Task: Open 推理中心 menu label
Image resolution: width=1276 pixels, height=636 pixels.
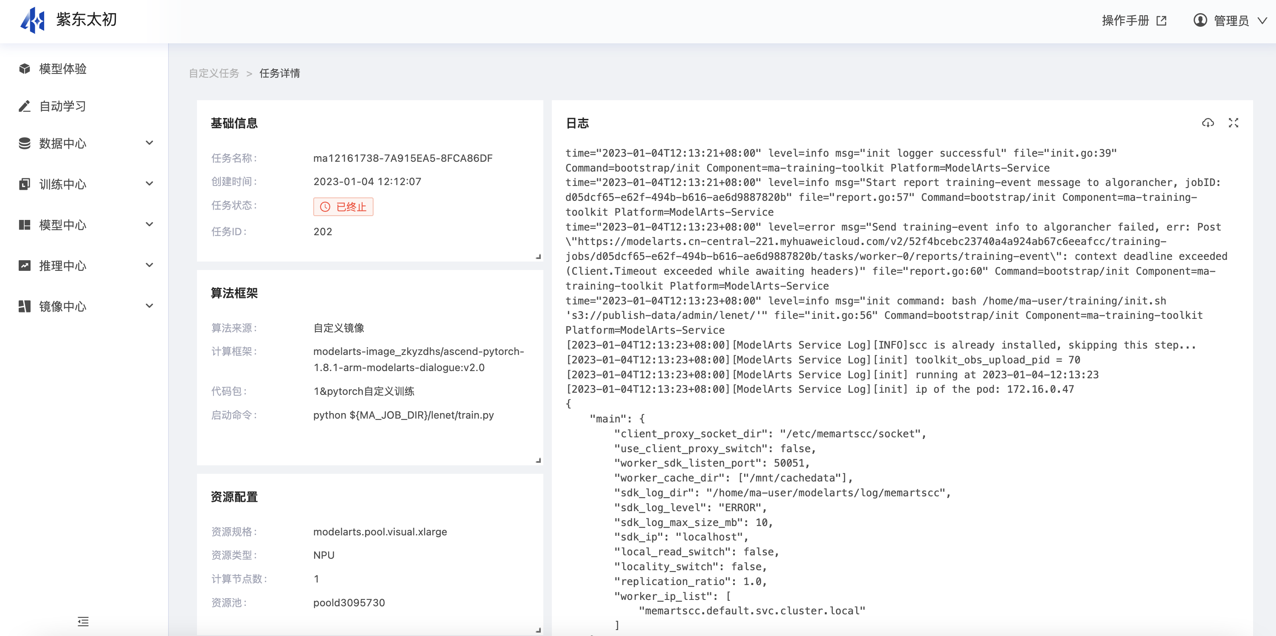Action: click(63, 265)
